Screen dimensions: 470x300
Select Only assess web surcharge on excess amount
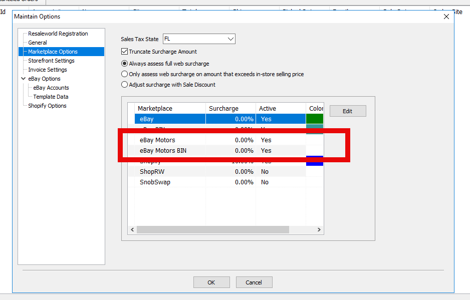click(124, 74)
